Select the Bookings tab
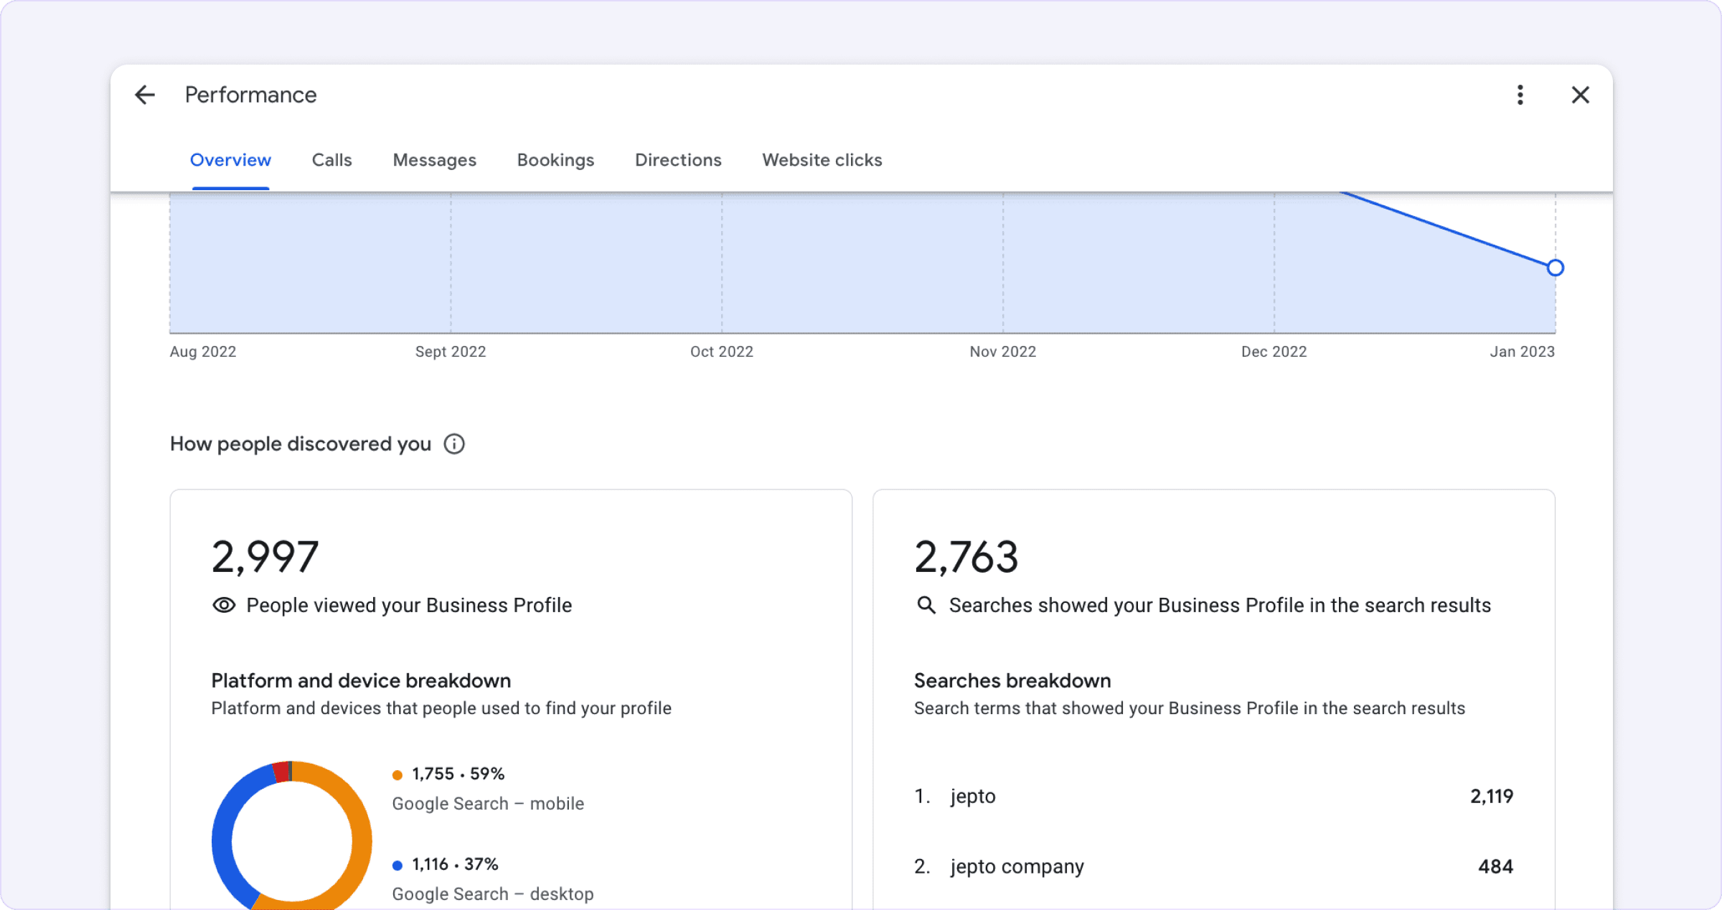This screenshot has width=1722, height=910. 555,160
